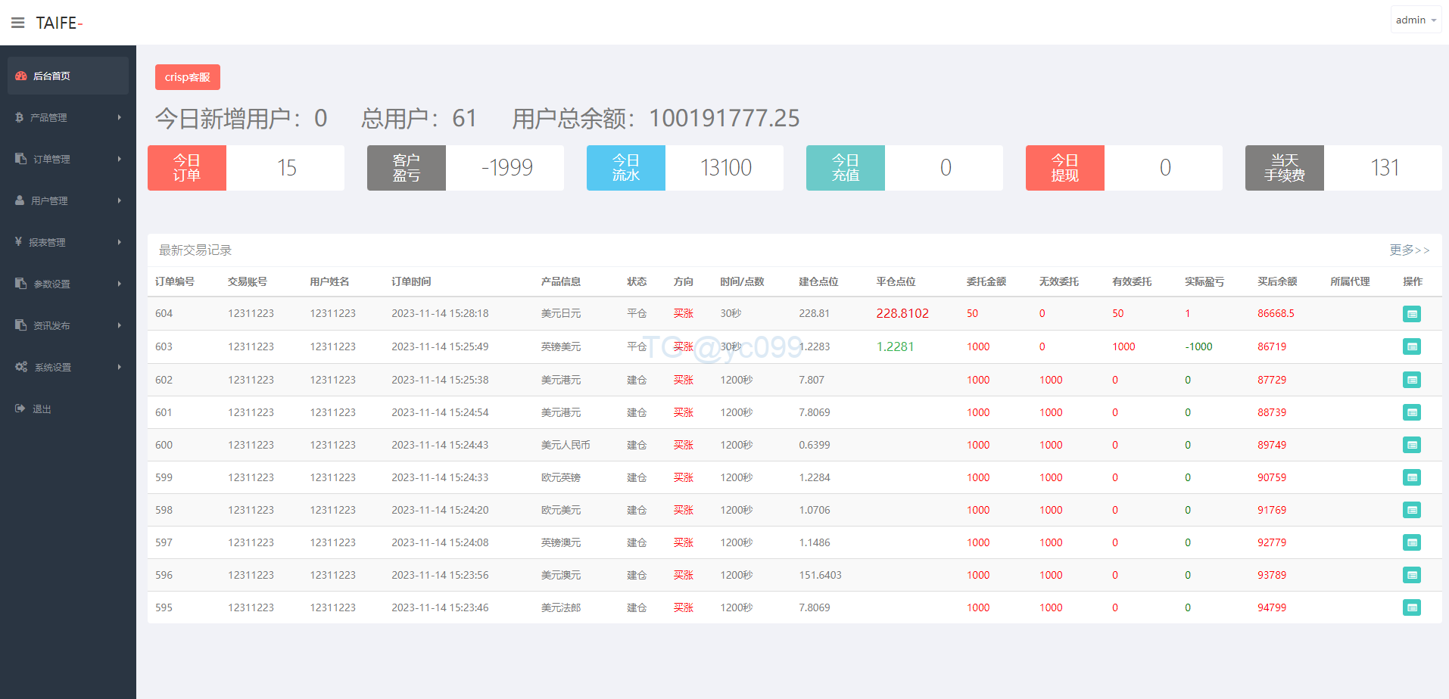Select 用户管理 in the sidebar menu
This screenshot has width=1449, height=699.
(x=49, y=200)
